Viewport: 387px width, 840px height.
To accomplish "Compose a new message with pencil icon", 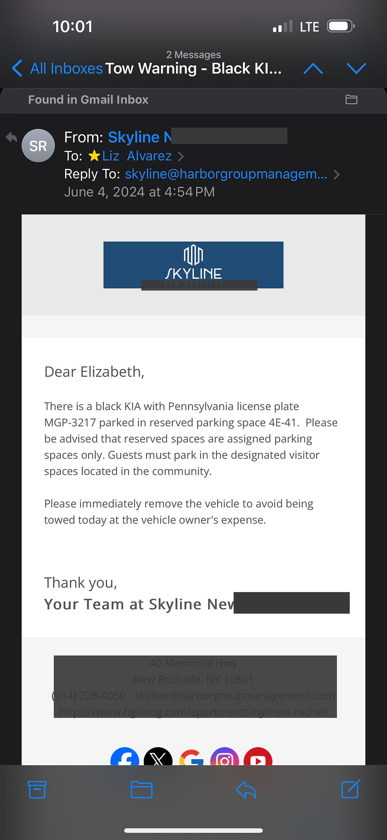I will pos(350,789).
